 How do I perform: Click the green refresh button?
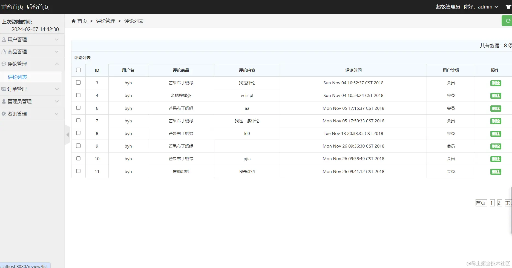(x=507, y=21)
